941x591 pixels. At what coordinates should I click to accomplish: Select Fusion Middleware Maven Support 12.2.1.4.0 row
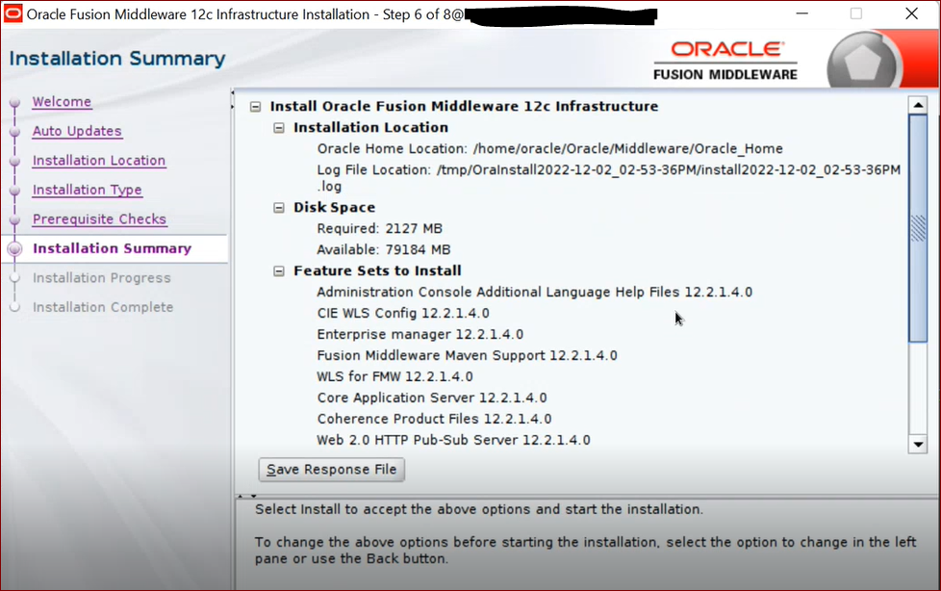point(467,355)
